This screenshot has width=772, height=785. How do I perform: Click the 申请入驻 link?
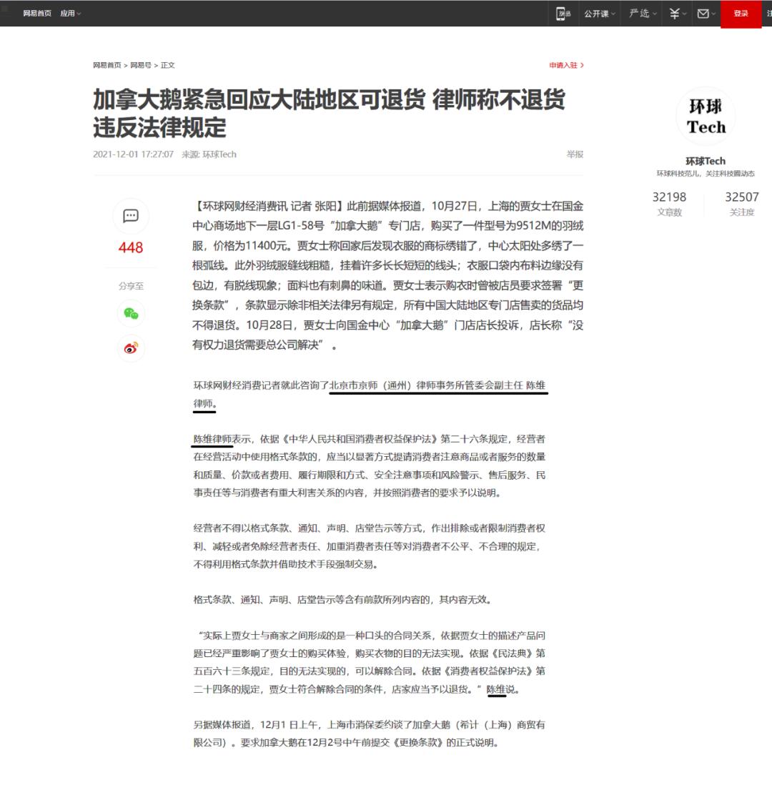pyautogui.click(x=566, y=65)
